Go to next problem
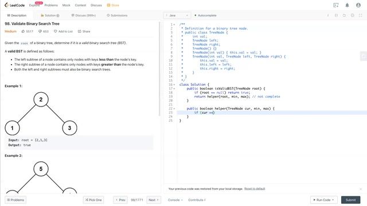The image size is (367, 206). pyautogui.click(x=154, y=200)
